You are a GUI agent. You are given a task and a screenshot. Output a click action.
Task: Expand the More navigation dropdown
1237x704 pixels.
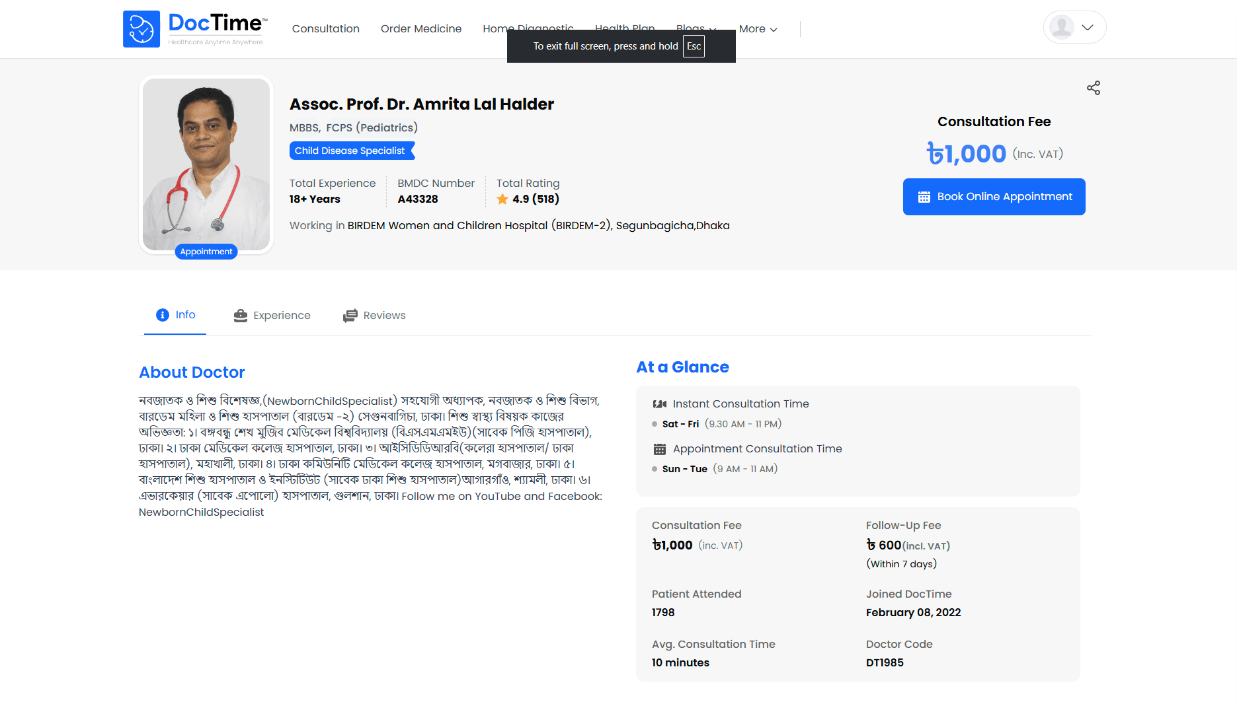coord(758,29)
